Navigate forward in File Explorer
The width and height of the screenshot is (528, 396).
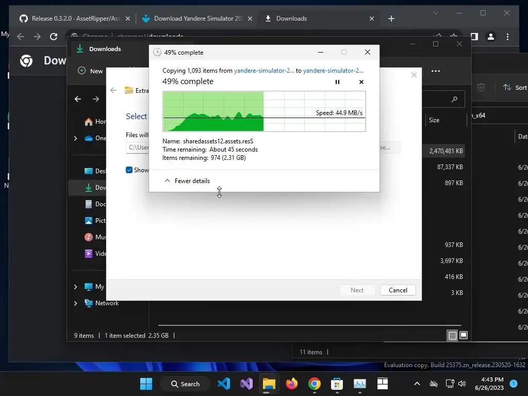coord(96,99)
